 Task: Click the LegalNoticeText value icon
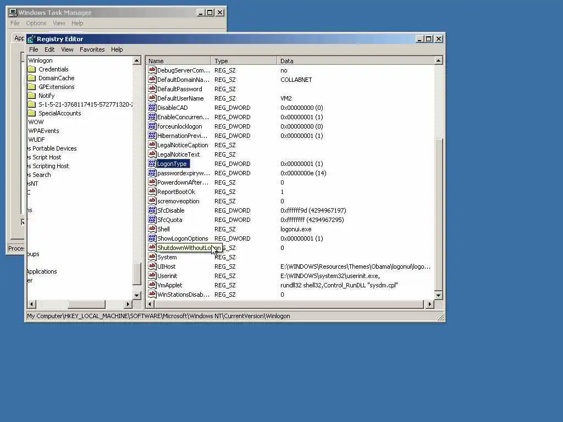point(152,154)
